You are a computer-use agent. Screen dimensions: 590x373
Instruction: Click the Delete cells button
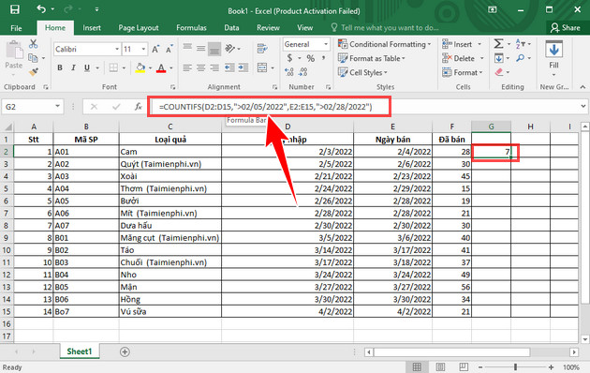click(464, 58)
